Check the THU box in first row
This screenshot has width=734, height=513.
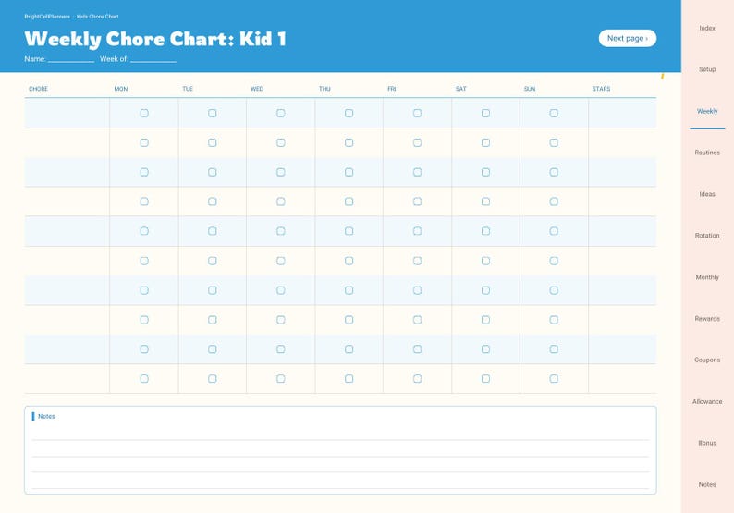pos(349,114)
